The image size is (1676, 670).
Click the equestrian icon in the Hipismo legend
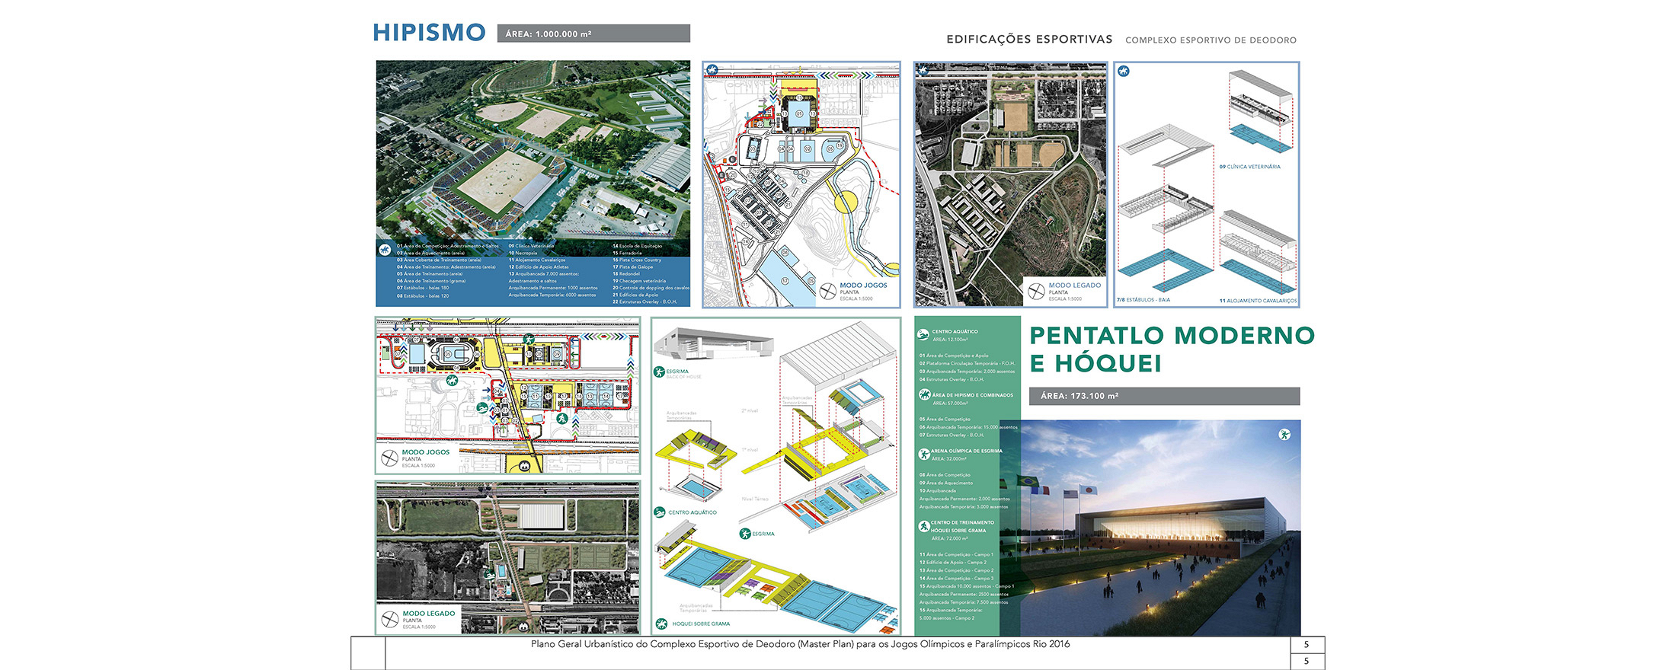[385, 250]
